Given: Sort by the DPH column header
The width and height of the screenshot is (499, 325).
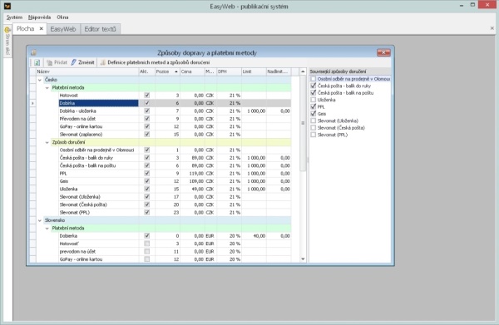Looking at the screenshot, I should 229,71.
